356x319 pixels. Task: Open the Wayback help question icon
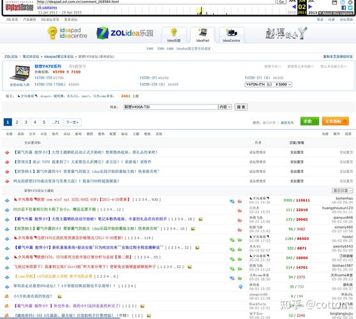[x=343, y=3]
